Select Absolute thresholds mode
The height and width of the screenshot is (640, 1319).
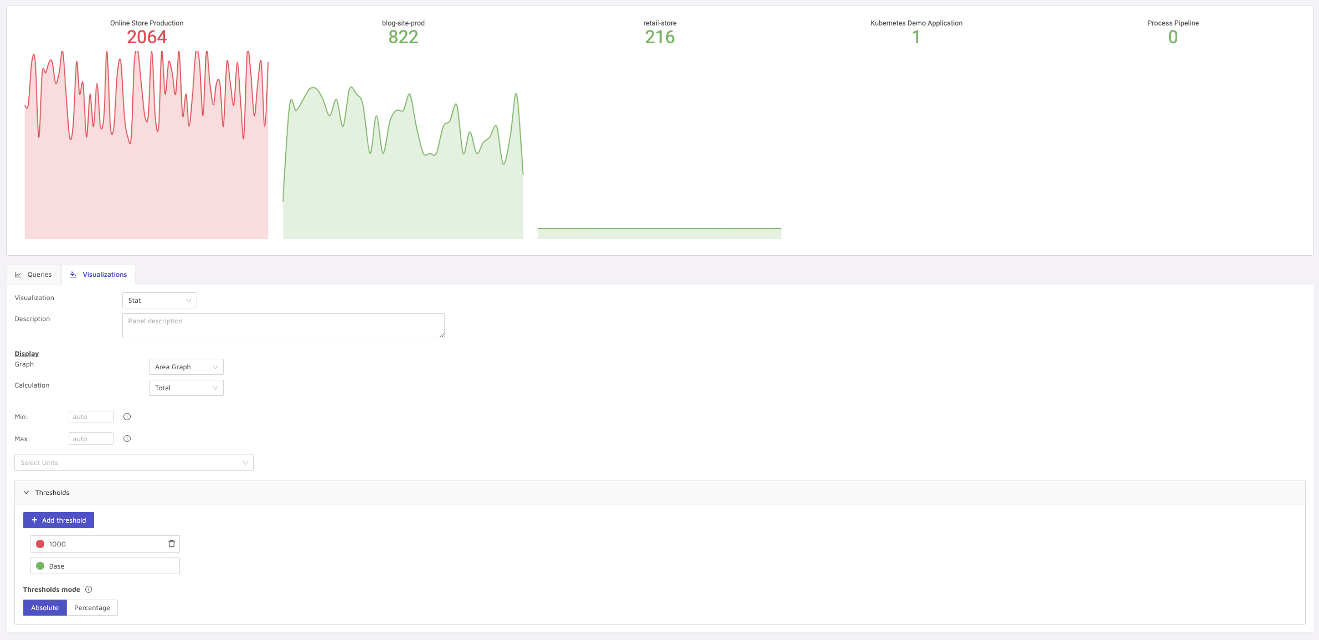45,608
